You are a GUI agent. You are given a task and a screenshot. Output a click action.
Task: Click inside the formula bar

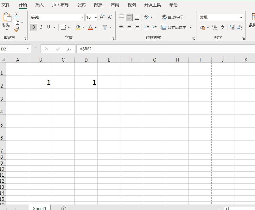(x=127, y=49)
